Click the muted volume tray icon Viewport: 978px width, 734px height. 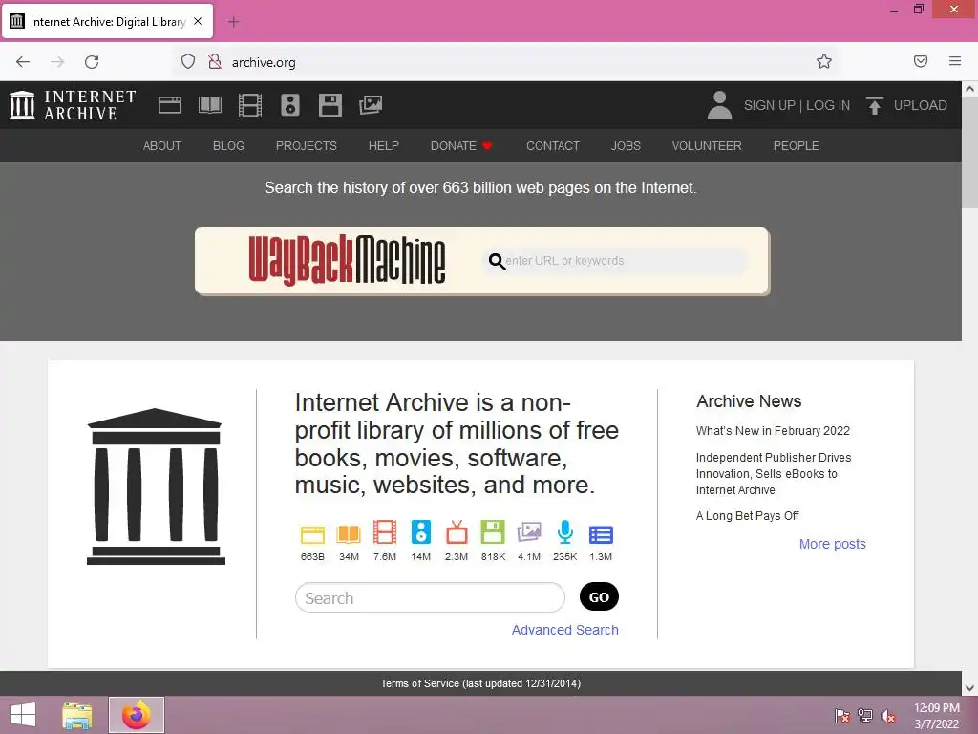point(888,716)
